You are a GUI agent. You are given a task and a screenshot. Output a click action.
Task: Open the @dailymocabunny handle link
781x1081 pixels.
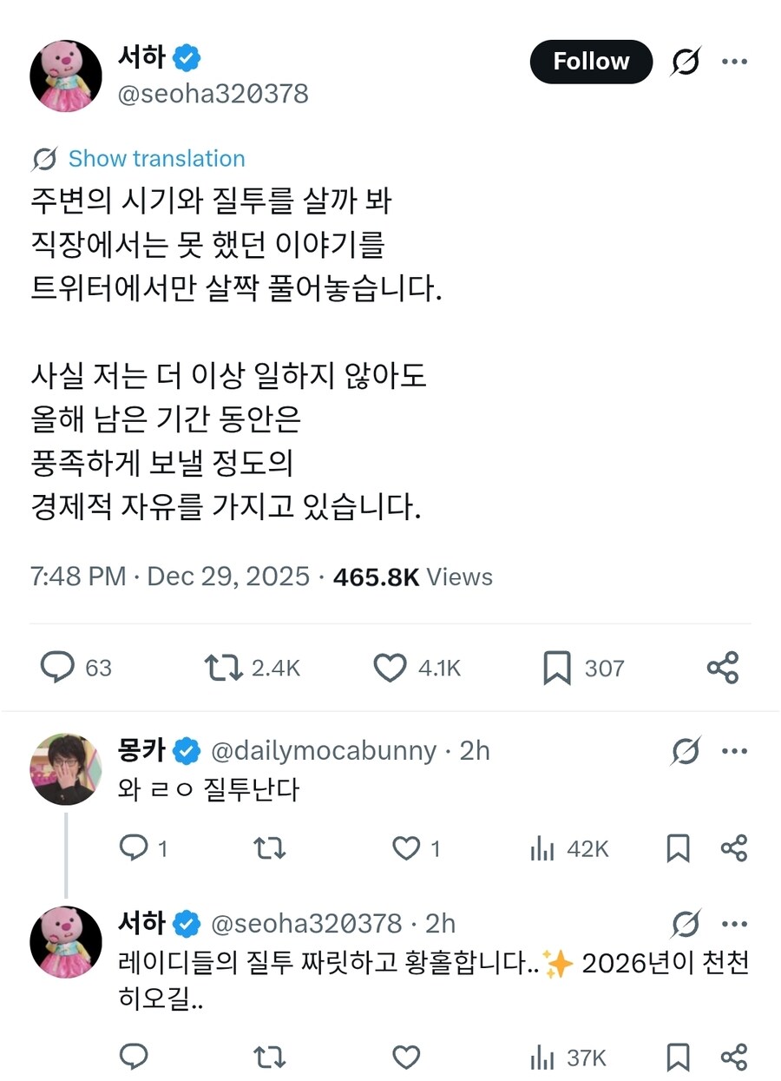pyautogui.click(x=323, y=751)
